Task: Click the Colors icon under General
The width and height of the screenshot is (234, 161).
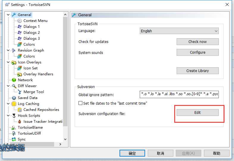Action: pyautogui.click(x=20, y=44)
